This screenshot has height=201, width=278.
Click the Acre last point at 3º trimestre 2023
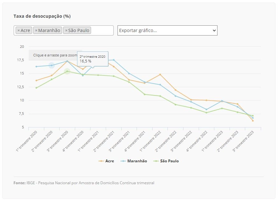tap(253, 121)
